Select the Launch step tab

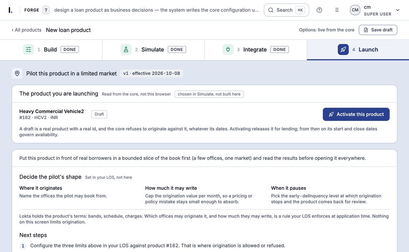[358, 50]
